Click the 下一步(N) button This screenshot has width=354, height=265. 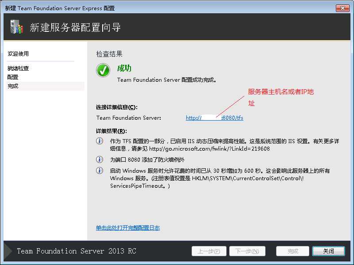click(x=247, y=251)
